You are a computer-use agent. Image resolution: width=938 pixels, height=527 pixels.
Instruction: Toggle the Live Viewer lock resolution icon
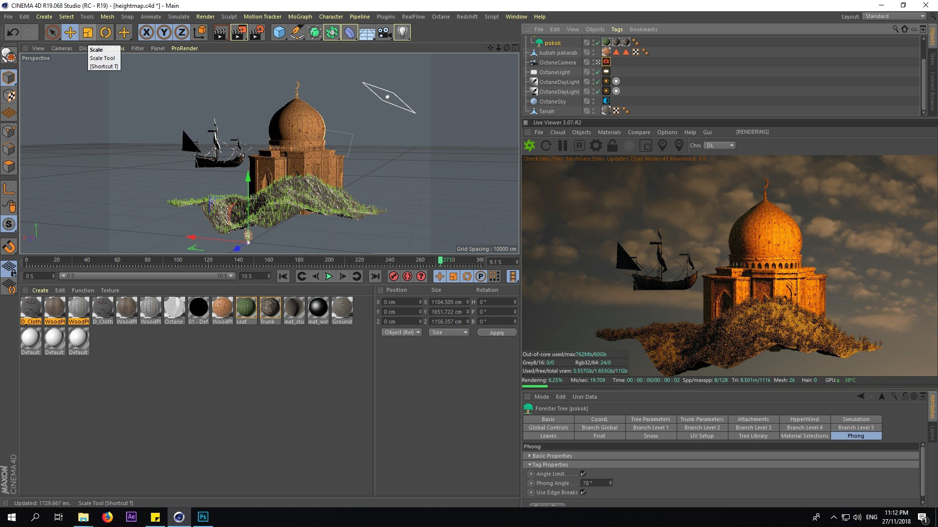click(612, 145)
